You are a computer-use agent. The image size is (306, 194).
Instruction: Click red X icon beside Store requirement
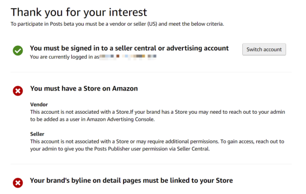pos(18,91)
